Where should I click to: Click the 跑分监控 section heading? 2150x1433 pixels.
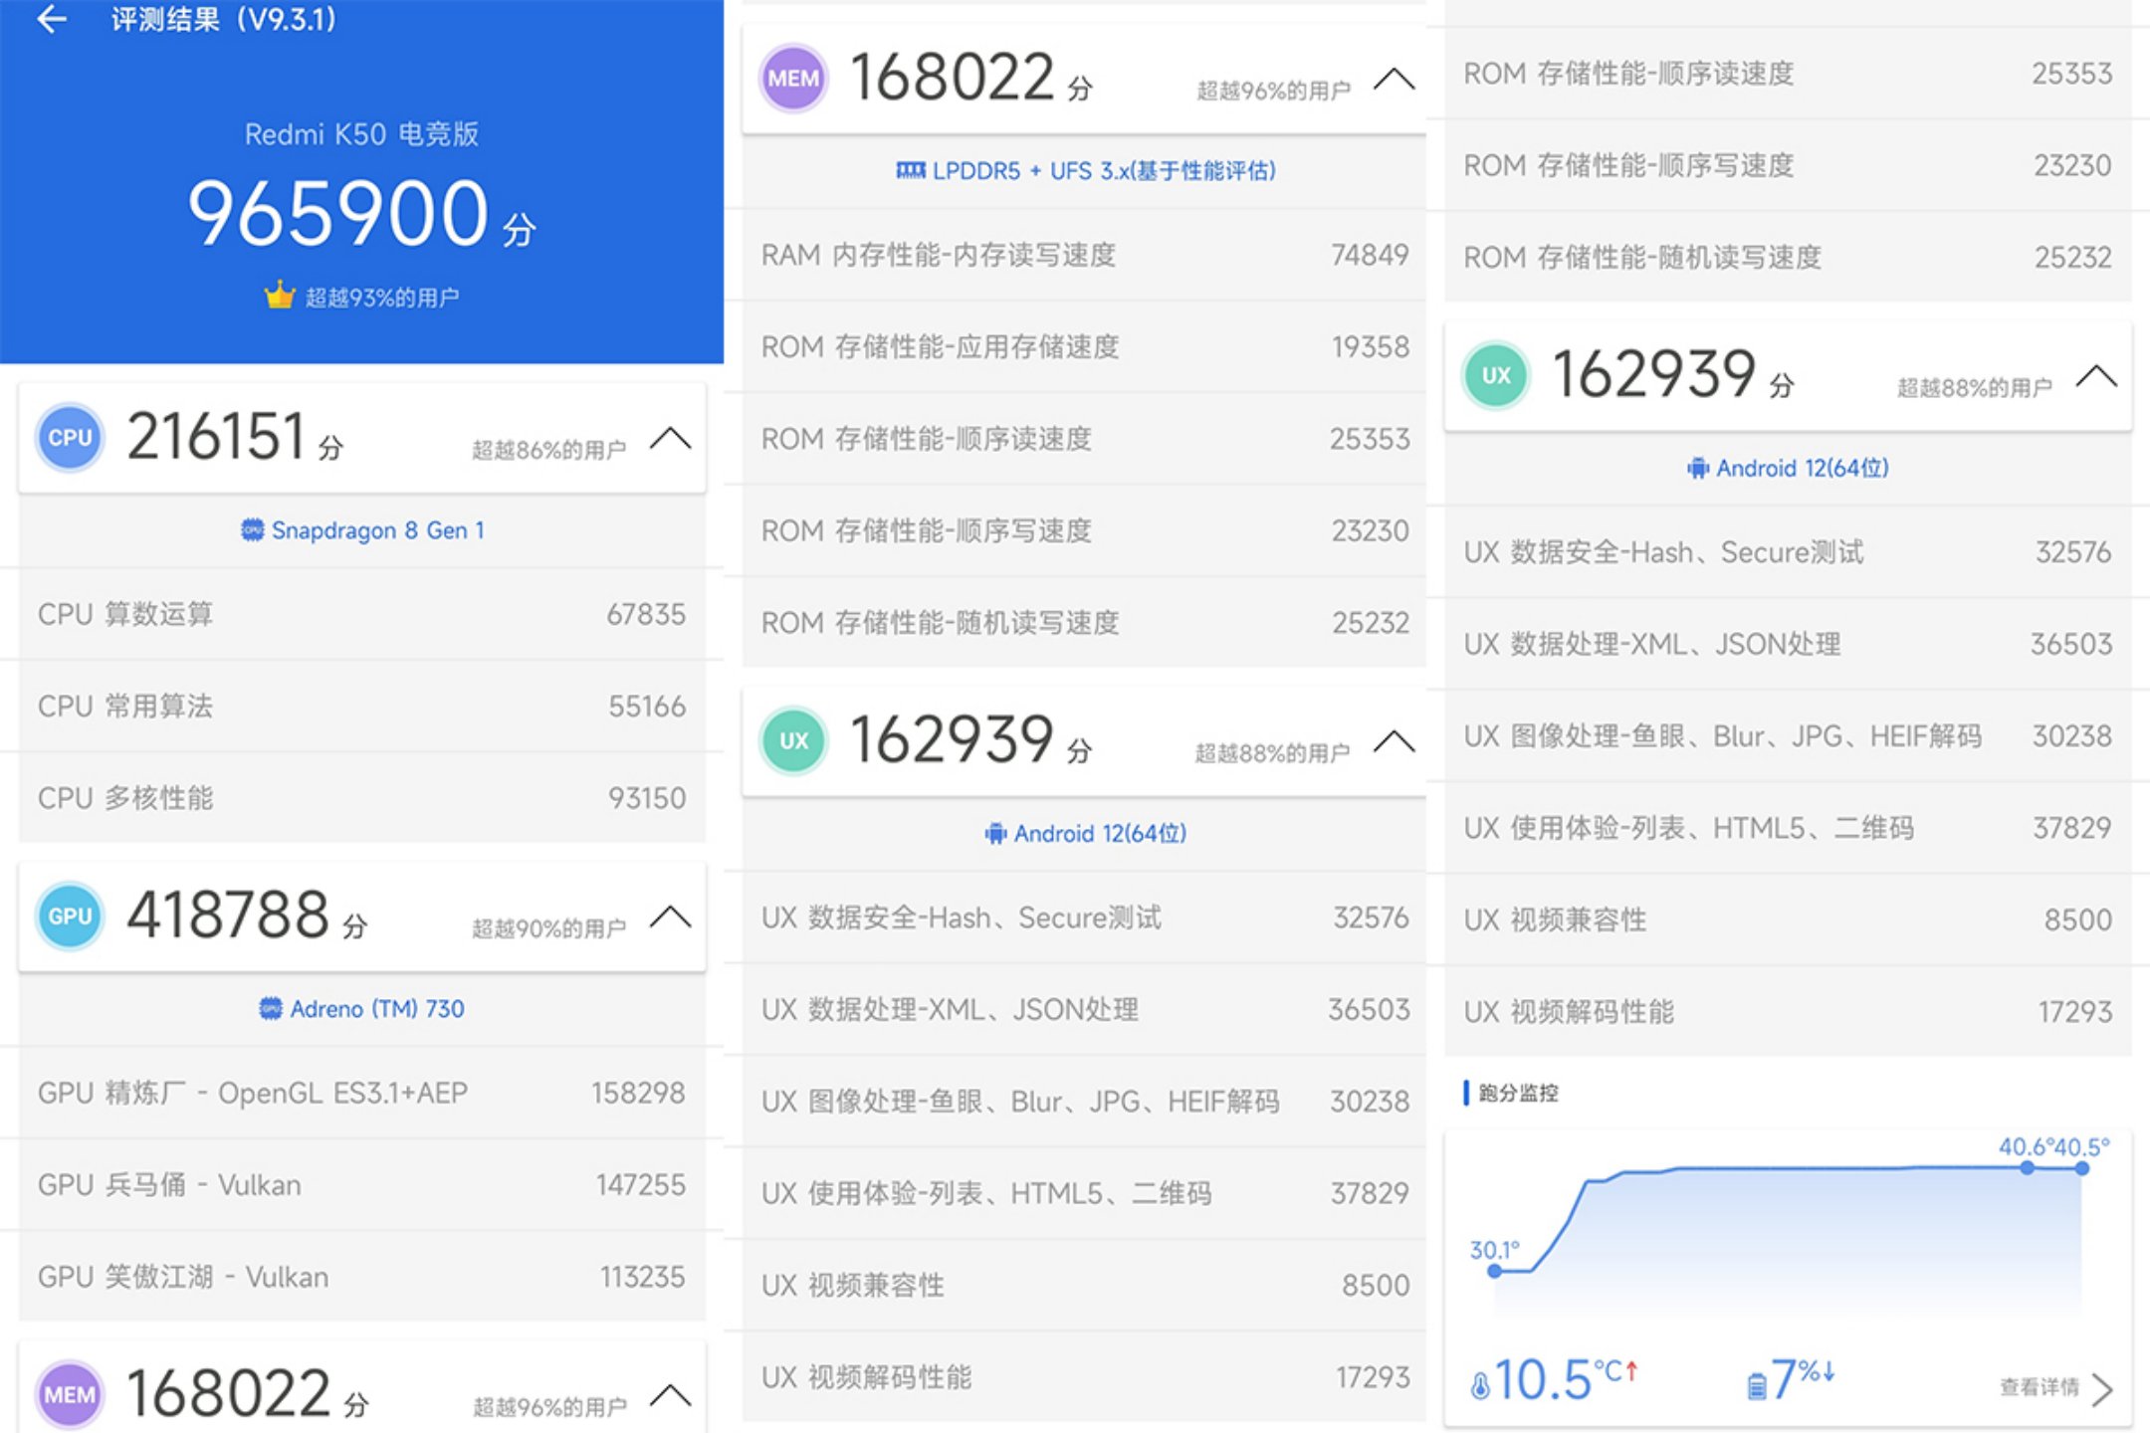coord(1518,1093)
